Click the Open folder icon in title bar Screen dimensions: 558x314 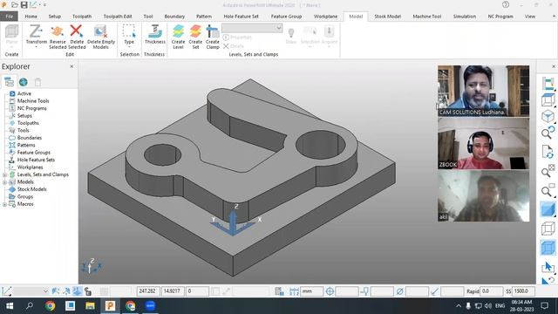pyautogui.click(x=15, y=5)
